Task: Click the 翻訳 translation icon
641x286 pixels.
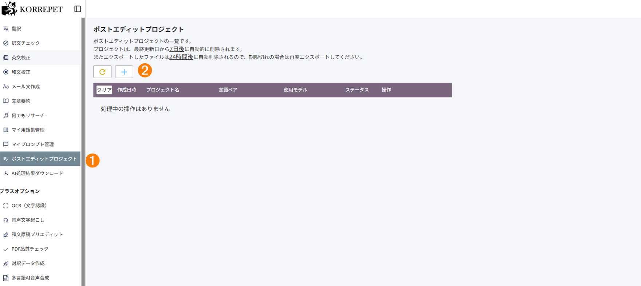Action: tap(6, 28)
